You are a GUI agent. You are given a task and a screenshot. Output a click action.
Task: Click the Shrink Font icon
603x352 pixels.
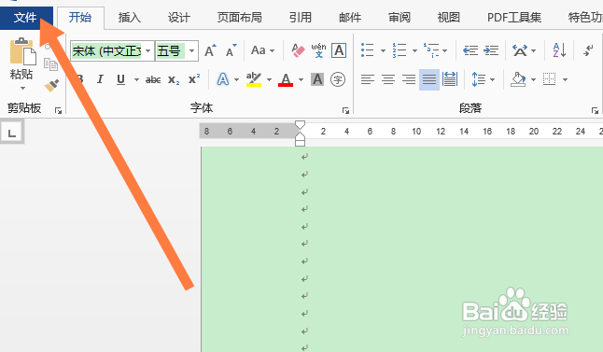click(231, 50)
